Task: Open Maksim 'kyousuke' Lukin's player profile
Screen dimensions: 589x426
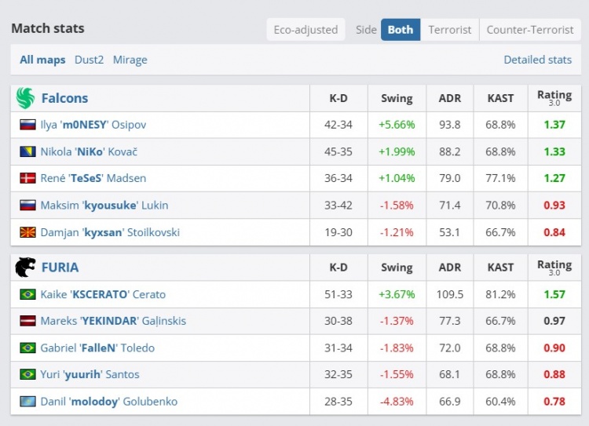Action: (x=104, y=205)
